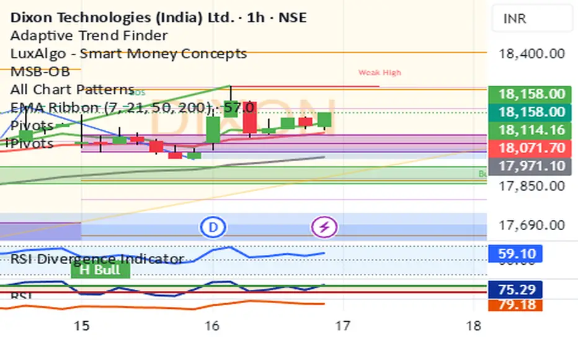578x341 pixels.
Task: Click date 16 on the time axis
Action: tap(212, 326)
